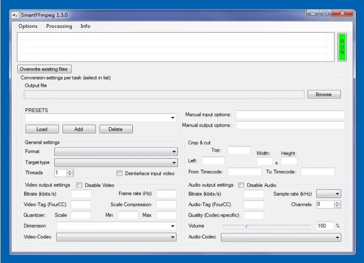The image size is (364, 263).
Task: Load the selected preset
Action: (41, 129)
